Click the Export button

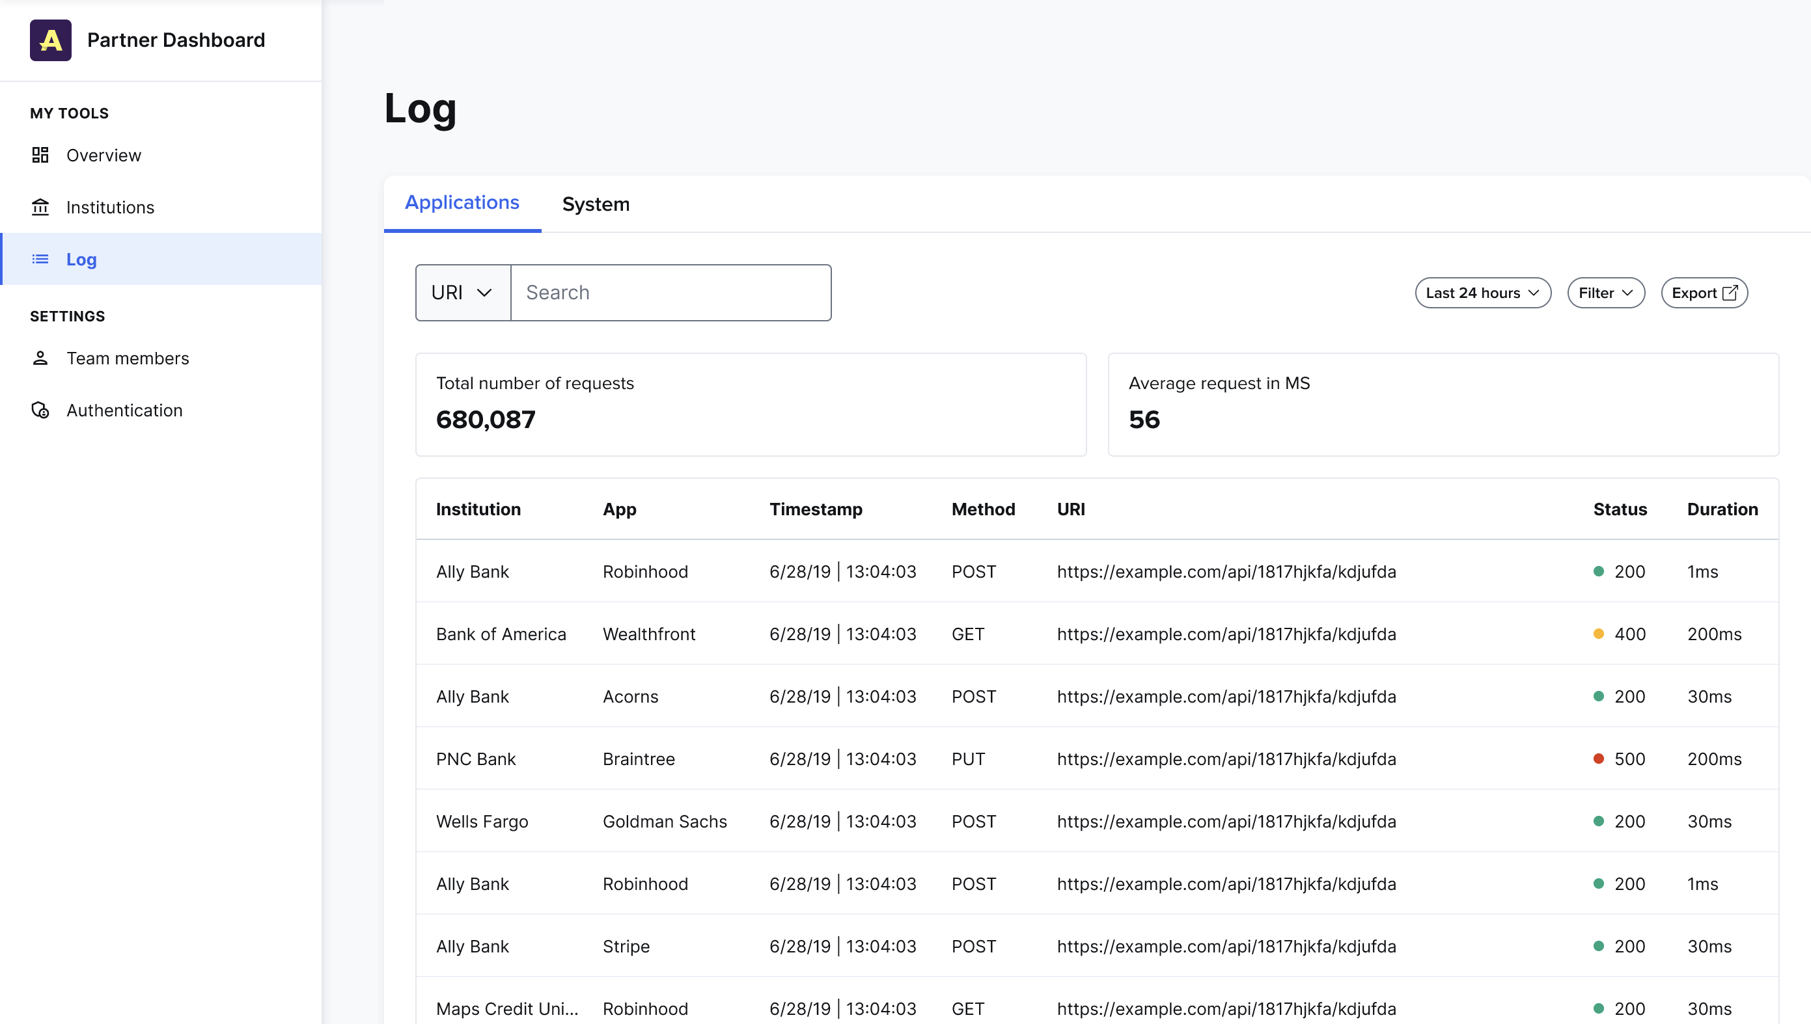1704,293
